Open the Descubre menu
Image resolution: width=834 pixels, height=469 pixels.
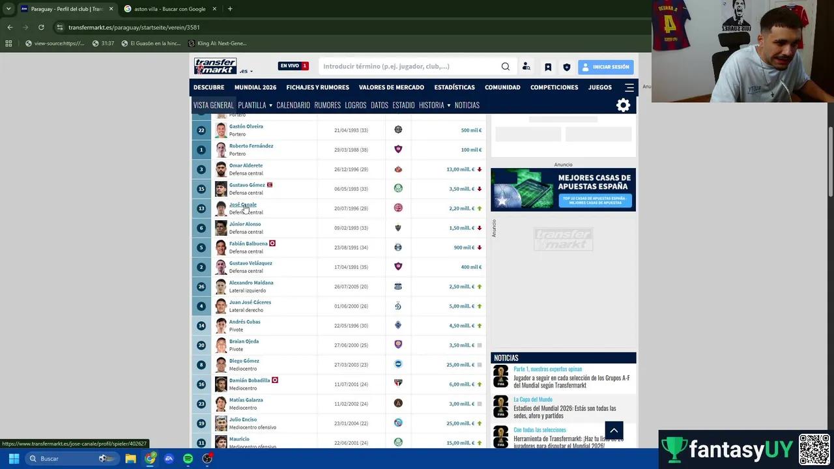click(x=208, y=87)
